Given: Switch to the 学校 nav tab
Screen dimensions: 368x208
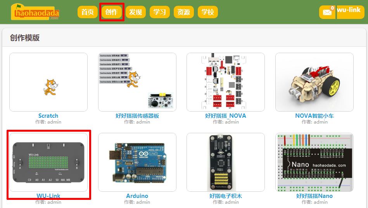Looking at the screenshot, I should click(x=208, y=12).
